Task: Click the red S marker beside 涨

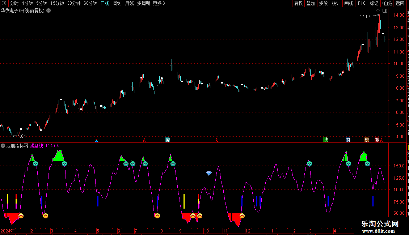Action: 381,140
